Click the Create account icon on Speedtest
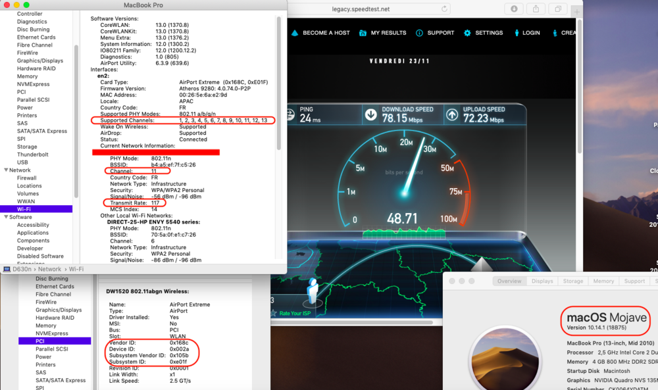 554,32
